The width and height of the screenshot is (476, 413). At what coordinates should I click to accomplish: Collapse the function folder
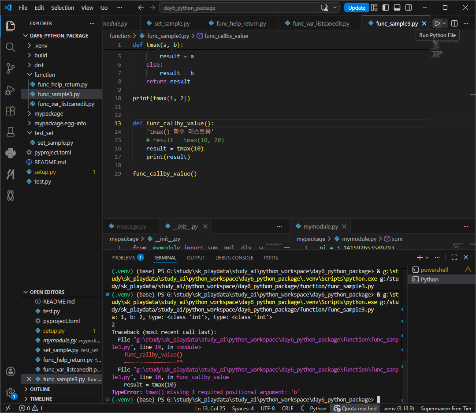click(62, 75)
